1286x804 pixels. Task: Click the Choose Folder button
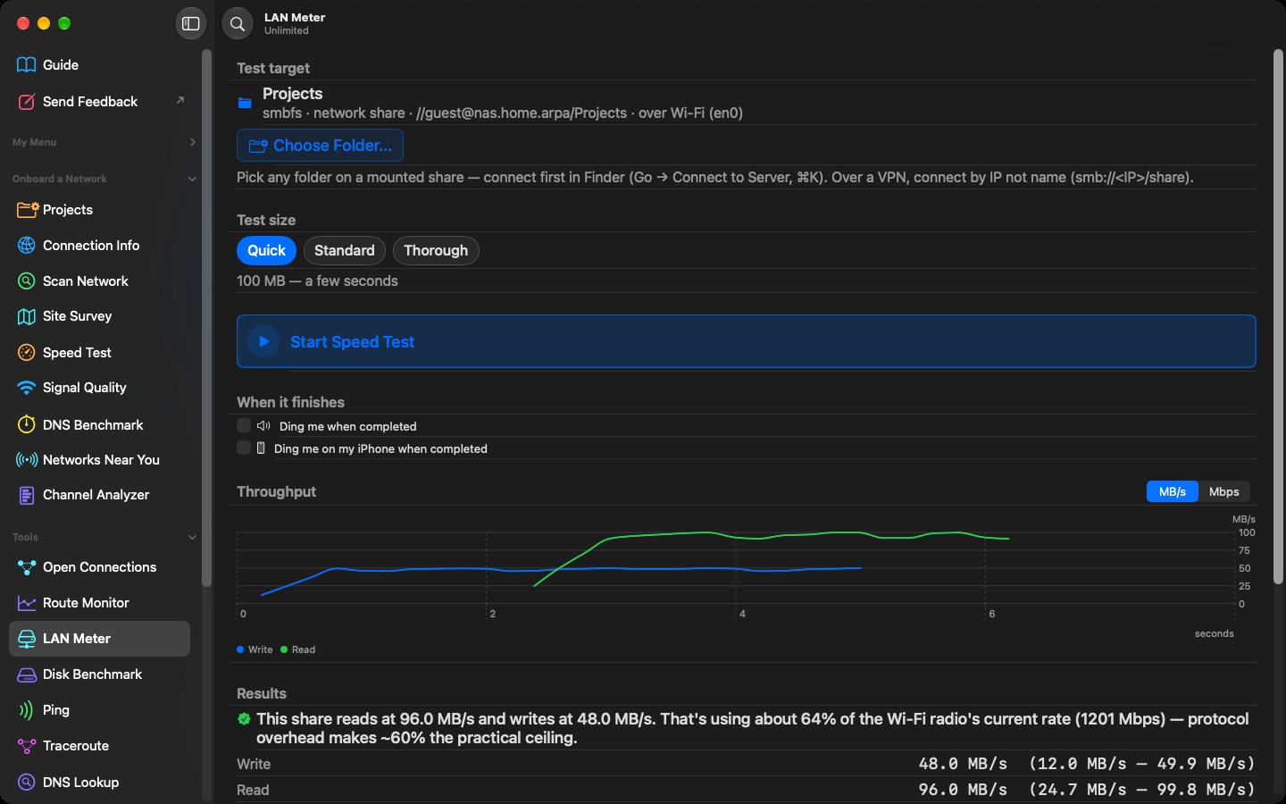[x=320, y=146]
